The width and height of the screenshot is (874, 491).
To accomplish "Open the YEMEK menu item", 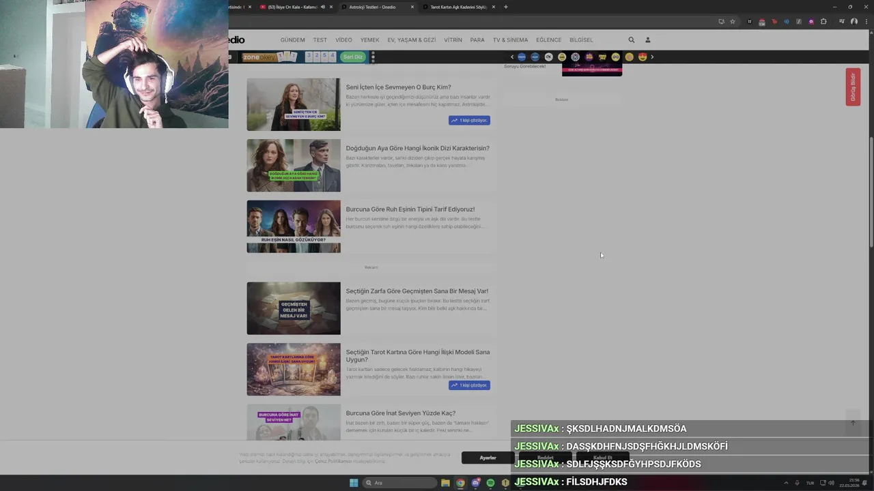I will tap(369, 40).
